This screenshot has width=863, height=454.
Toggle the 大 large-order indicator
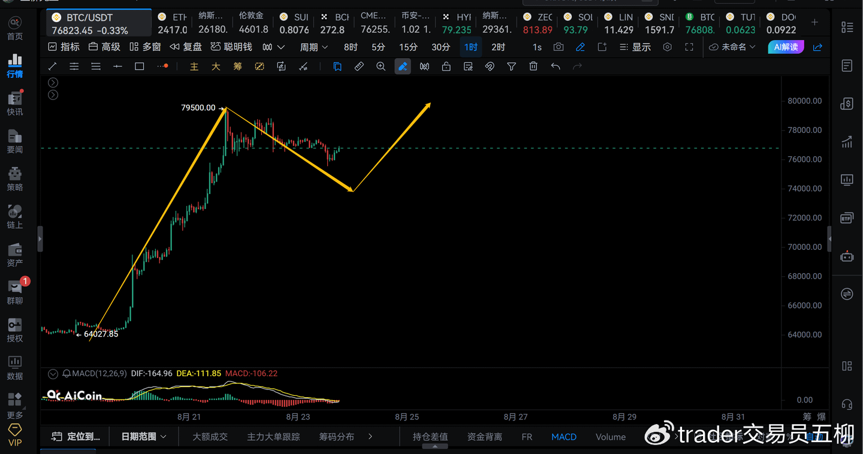216,66
